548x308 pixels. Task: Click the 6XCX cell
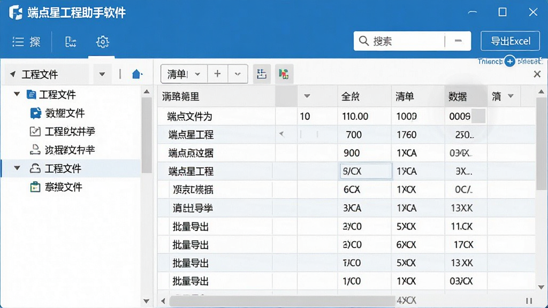tap(418, 244)
